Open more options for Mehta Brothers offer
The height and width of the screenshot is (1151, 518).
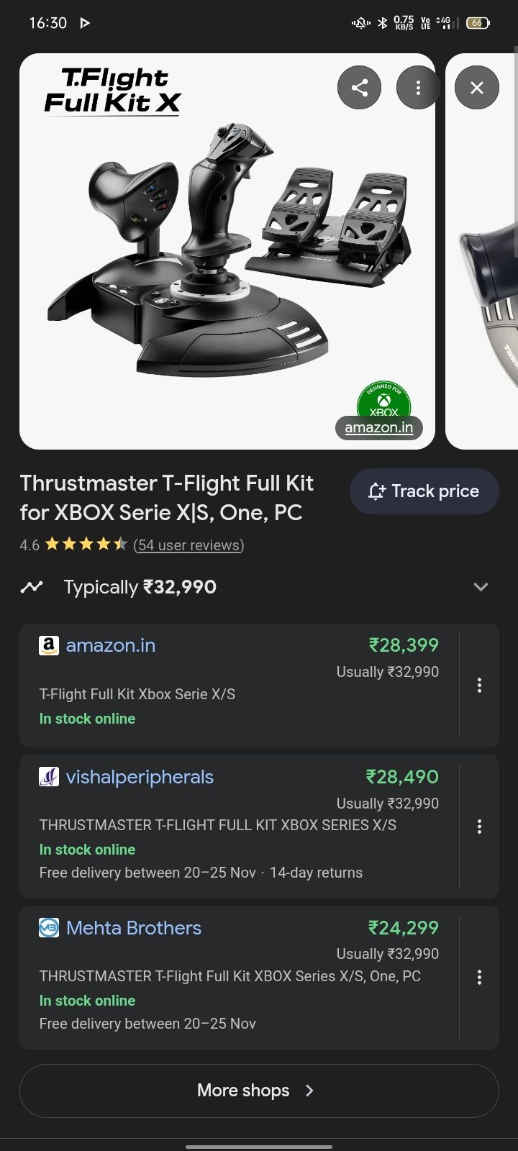tap(479, 978)
